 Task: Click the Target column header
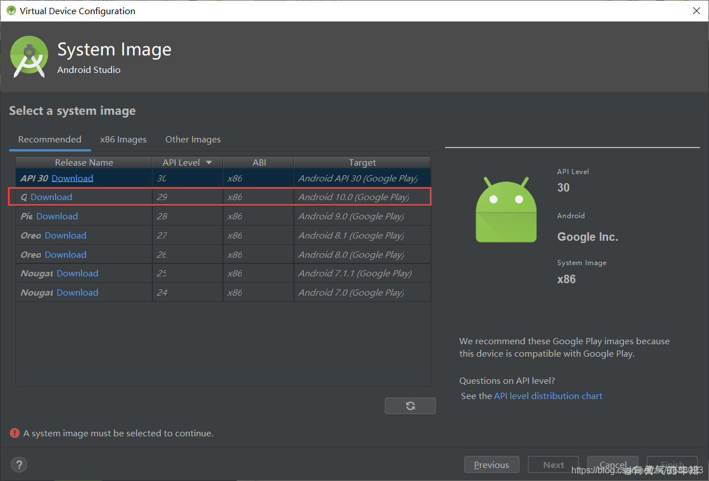(x=362, y=163)
